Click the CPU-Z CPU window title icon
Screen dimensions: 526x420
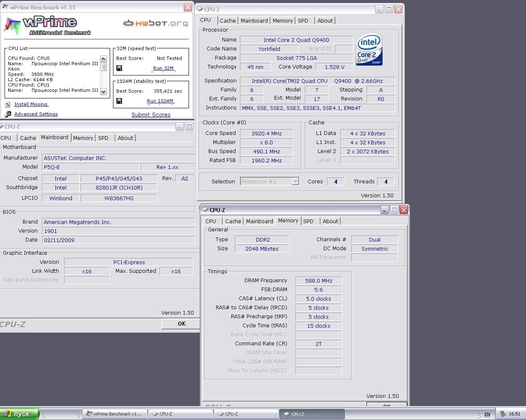199,9
